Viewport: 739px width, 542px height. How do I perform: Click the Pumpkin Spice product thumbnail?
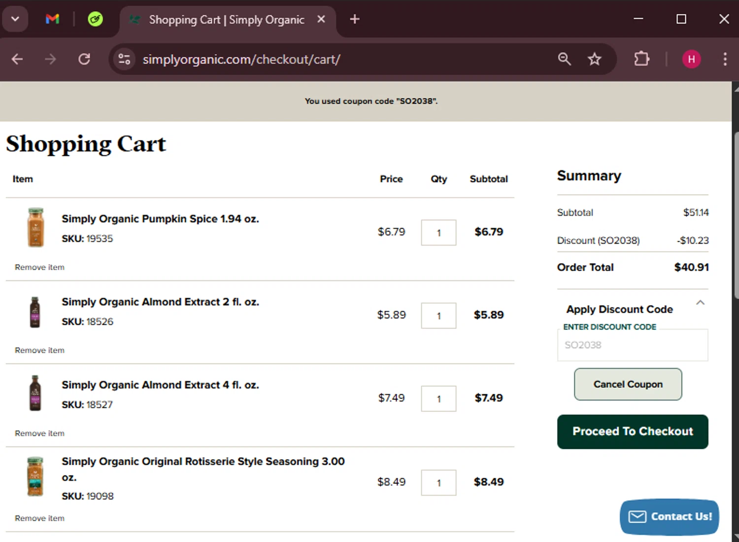(35, 227)
